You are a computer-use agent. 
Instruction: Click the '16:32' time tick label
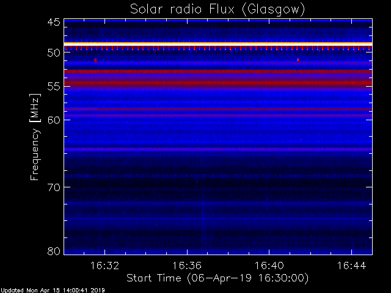(104, 266)
